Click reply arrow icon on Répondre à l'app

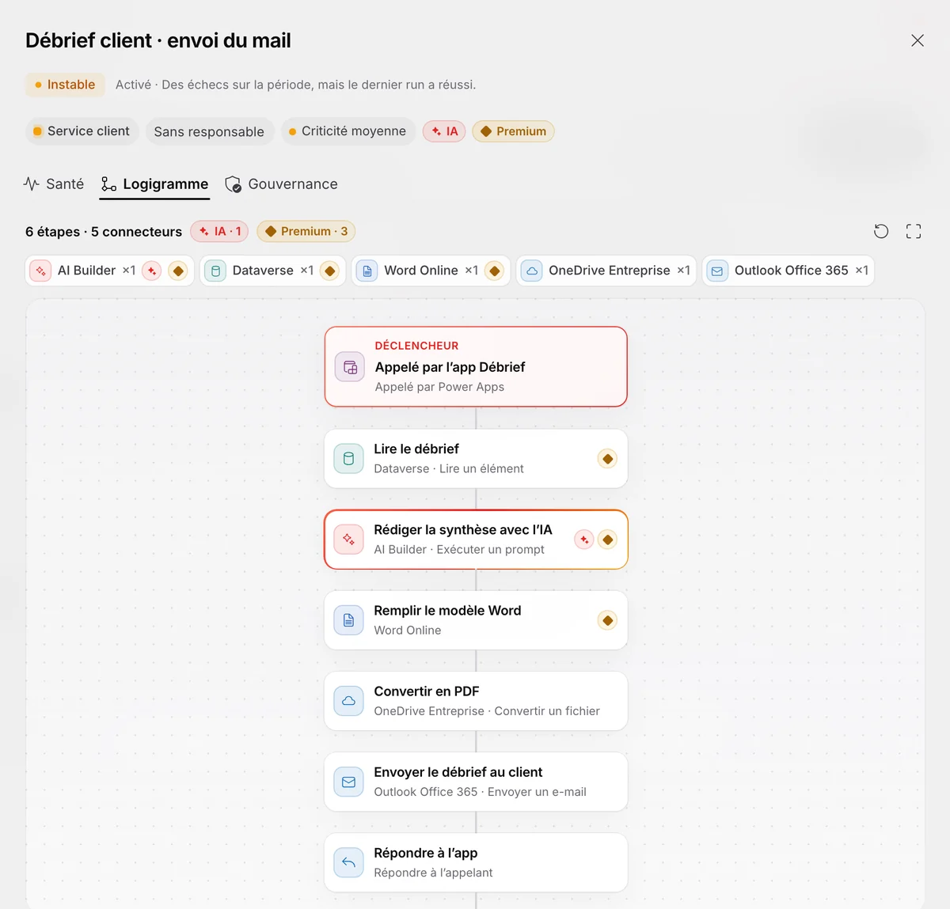coord(348,862)
